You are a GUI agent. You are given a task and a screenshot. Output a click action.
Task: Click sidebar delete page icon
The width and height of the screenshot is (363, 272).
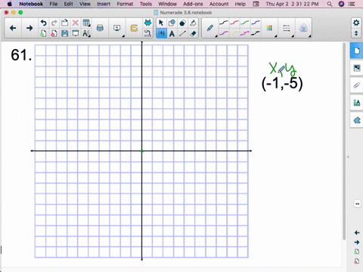click(357, 261)
